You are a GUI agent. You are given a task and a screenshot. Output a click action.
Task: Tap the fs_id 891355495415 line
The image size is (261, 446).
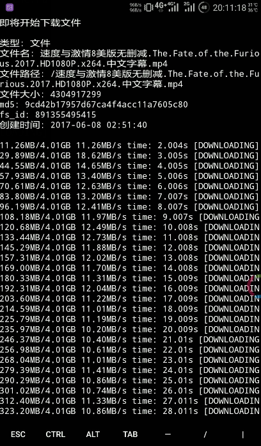tap(48, 115)
